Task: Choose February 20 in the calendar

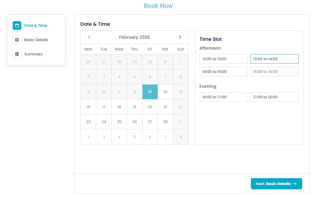Action: click(x=150, y=107)
